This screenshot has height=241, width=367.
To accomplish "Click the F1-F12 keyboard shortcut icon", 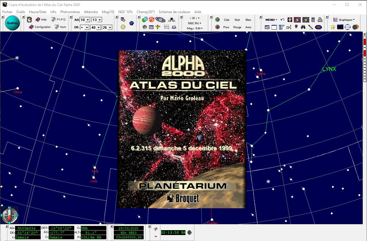I will pyautogui.click(x=58, y=20).
